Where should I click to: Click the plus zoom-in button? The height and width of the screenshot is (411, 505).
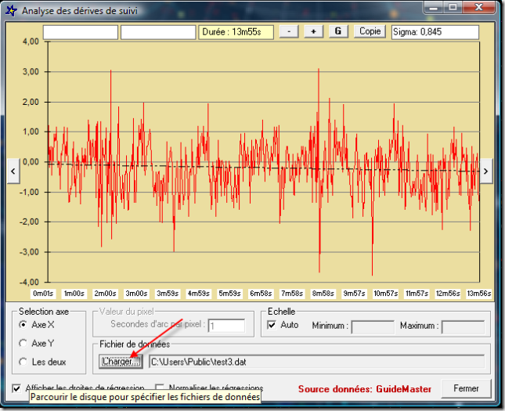tap(313, 31)
